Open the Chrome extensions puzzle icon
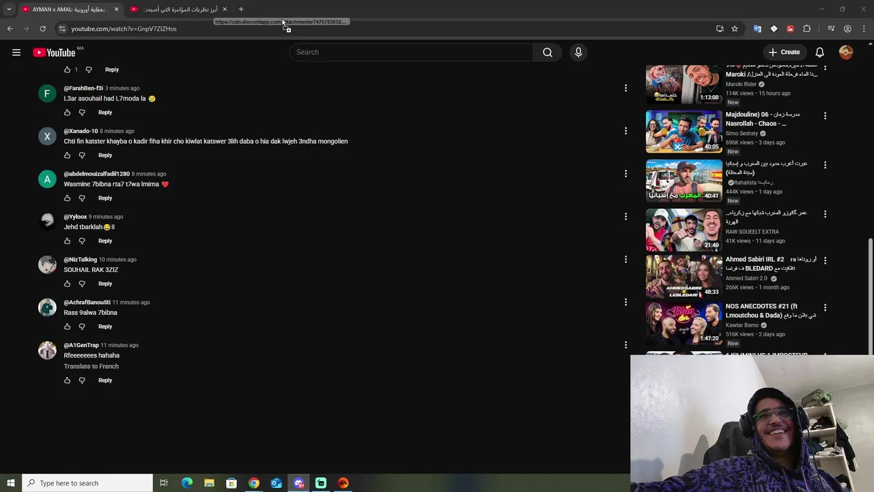Screen dimensions: 874x492 [x=807, y=29]
